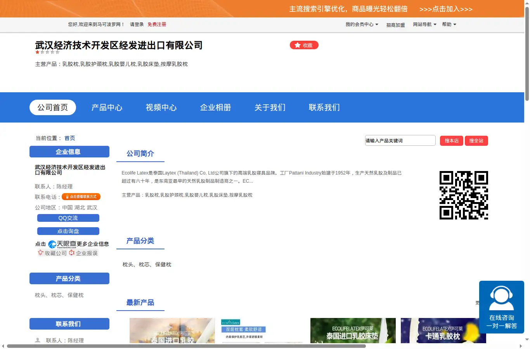Go to the 关于我们 tab
The width and height of the screenshot is (530, 349).
tap(270, 107)
